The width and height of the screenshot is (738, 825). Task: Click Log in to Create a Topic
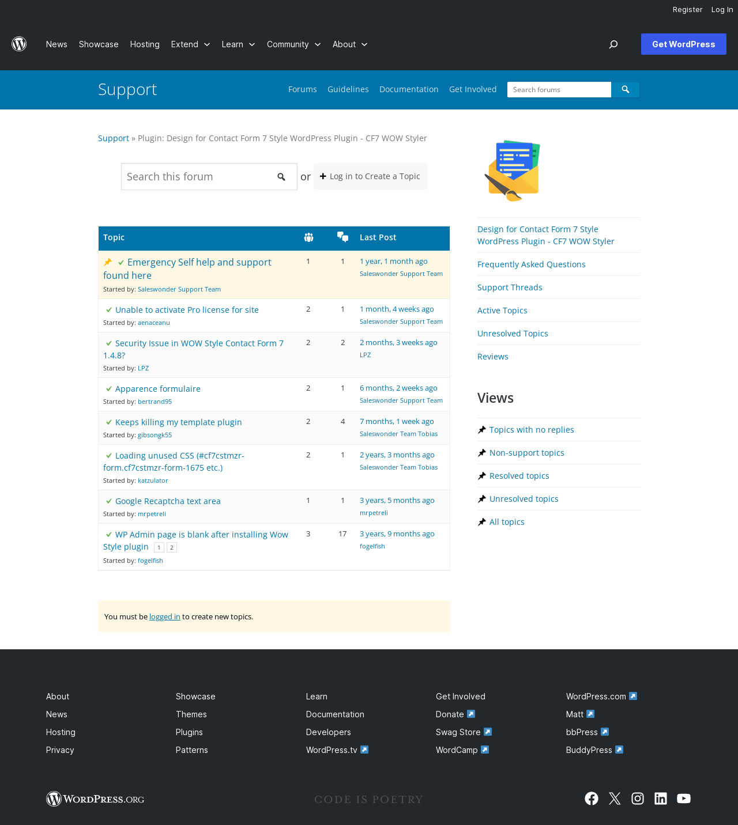coord(370,176)
